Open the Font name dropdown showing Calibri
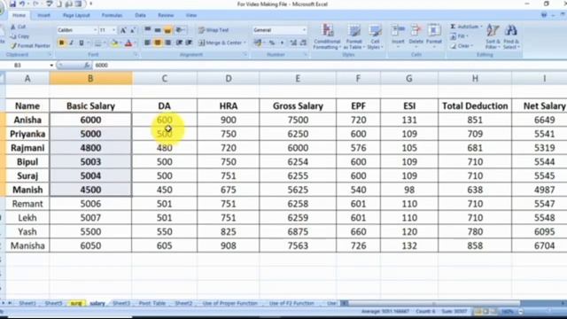Viewport: 567px width, 319px height. pos(77,30)
